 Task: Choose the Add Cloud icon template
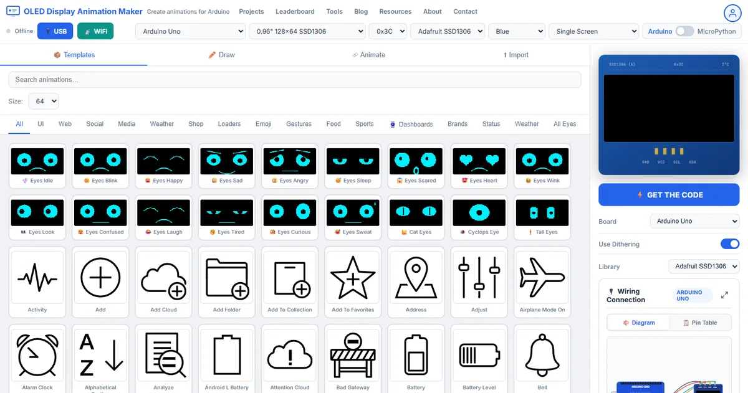(x=163, y=282)
